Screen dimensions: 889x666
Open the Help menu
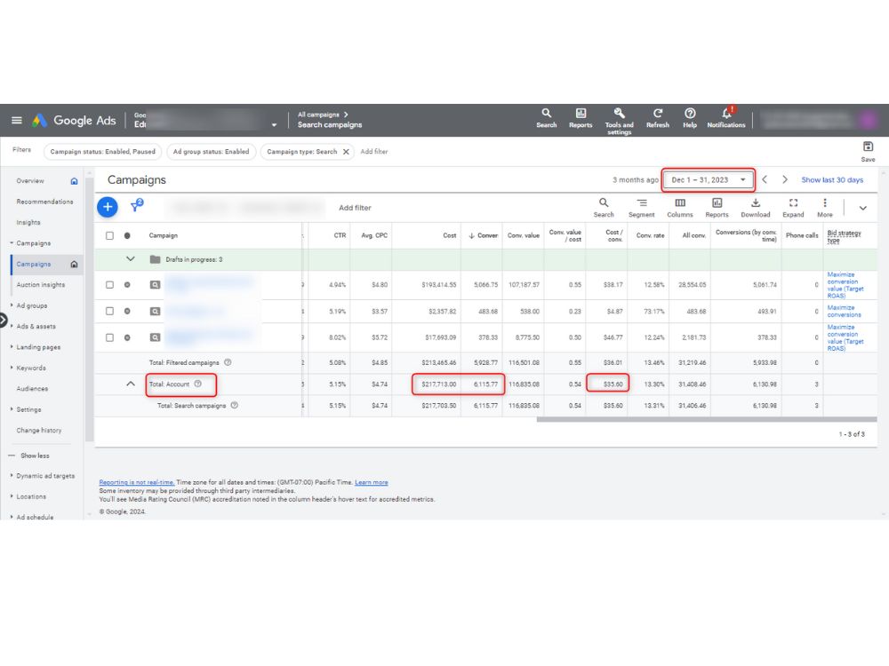click(690, 118)
